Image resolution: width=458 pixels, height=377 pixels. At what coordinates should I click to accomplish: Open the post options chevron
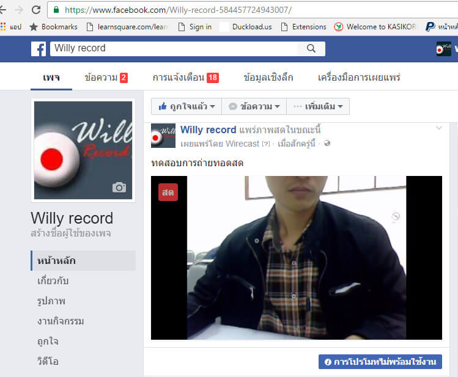(439, 128)
